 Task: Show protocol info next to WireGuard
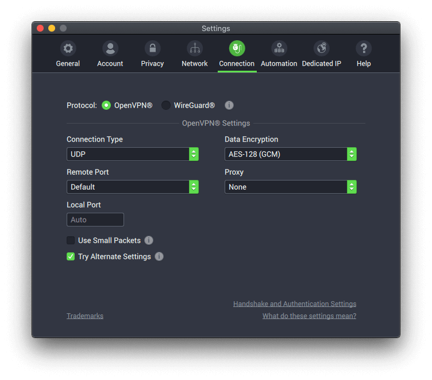[229, 105]
